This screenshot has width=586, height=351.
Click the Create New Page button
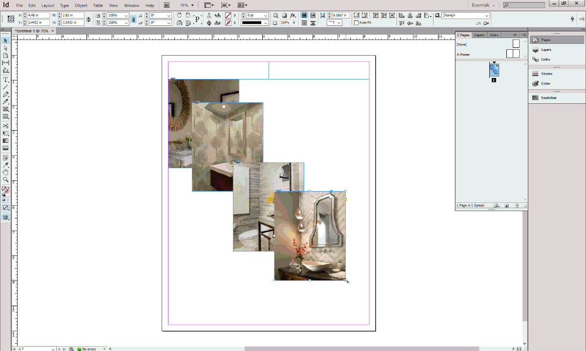click(x=507, y=205)
